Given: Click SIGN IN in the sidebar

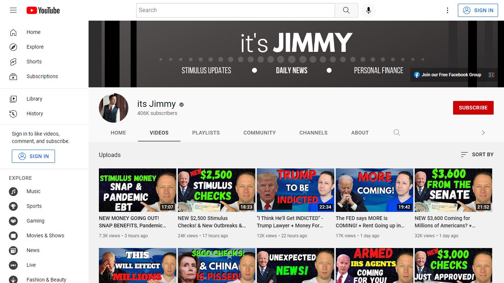Looking at the screenshot, I should coord(33,156).
